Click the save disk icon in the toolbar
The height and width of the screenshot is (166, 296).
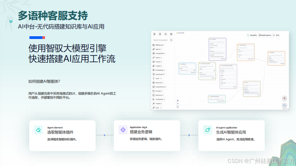click(171, 34)
